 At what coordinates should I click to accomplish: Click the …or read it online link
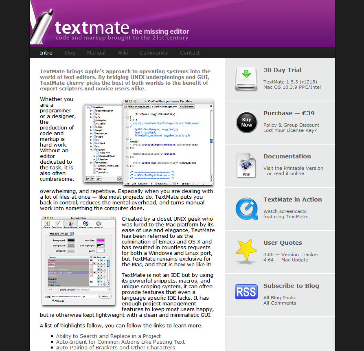(x=283, y=173)
